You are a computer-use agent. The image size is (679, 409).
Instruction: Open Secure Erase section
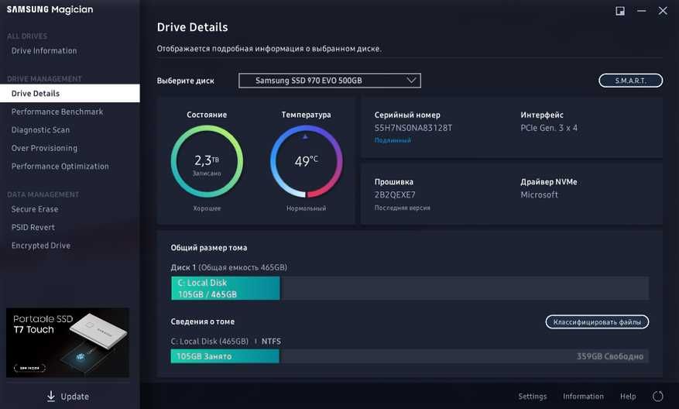click(x=35, y=209)
